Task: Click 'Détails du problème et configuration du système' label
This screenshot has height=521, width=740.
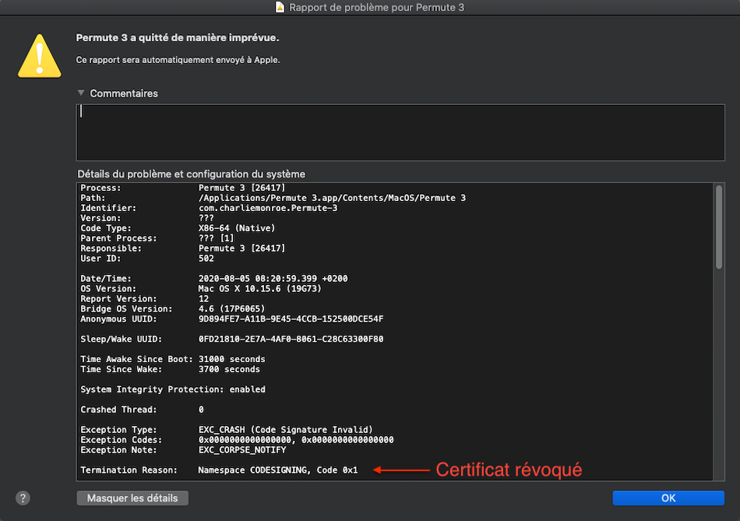Action: click(191, 174)
